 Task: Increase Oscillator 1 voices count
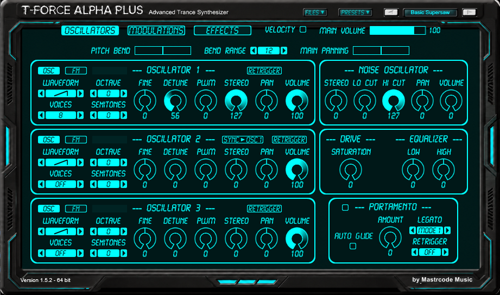coord(80,115)
